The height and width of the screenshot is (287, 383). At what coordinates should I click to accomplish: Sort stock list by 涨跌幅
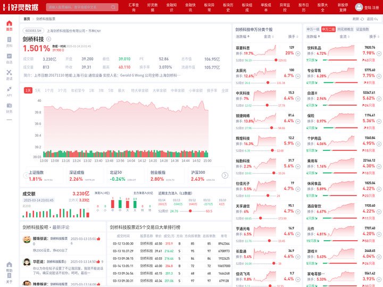(243, 37)
